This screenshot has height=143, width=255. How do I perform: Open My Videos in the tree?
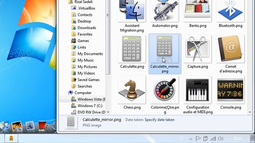point(83,73)
